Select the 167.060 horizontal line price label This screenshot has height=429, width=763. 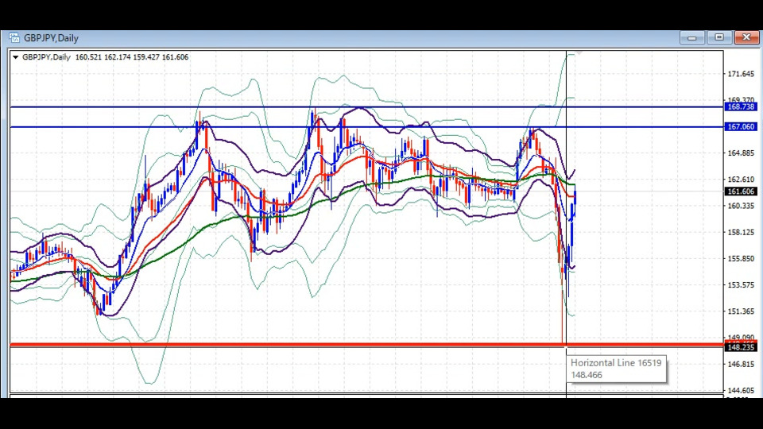tap(741, 127)
